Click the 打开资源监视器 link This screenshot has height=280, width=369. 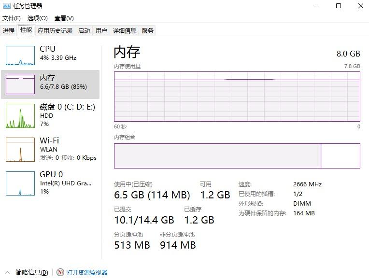(87, 272)
